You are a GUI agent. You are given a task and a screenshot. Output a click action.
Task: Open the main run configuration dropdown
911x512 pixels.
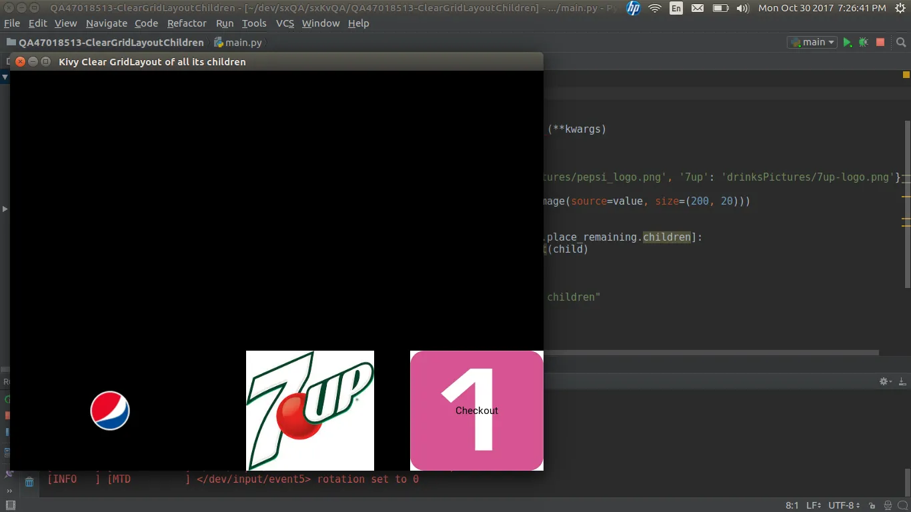pos(812,42)
